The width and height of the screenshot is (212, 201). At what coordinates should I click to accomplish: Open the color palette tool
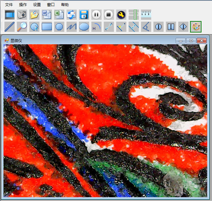(196, 27)
